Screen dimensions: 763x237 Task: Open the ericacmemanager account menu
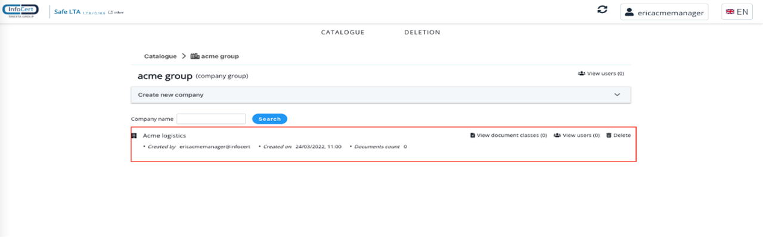664,12
